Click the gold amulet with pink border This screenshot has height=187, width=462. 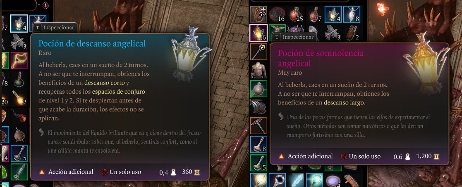pyautogui.click(x=19, y=61)
